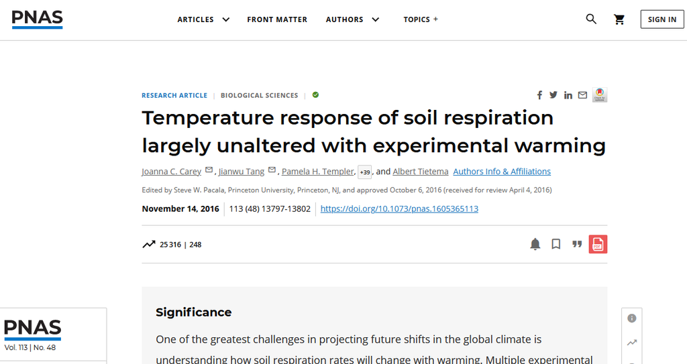
Task: Toggle article alert bell
Action: click(535, 244)
